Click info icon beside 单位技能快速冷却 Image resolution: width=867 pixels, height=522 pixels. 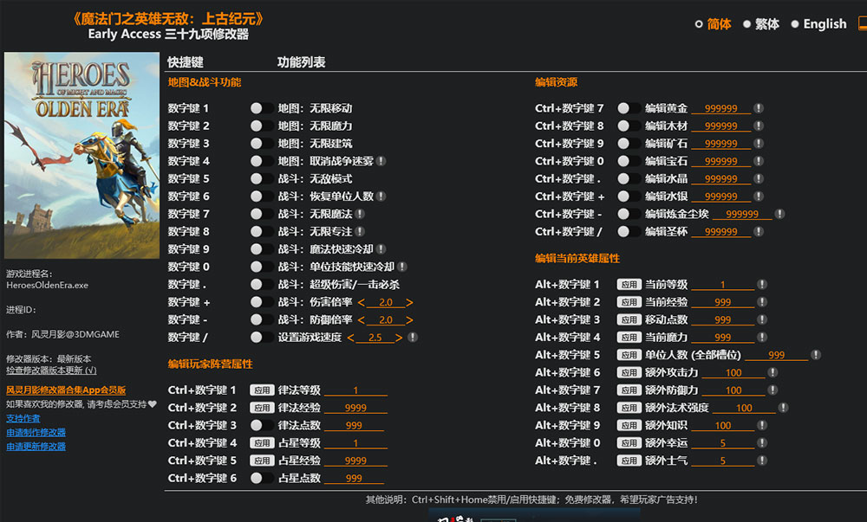[x=402, y=267]
